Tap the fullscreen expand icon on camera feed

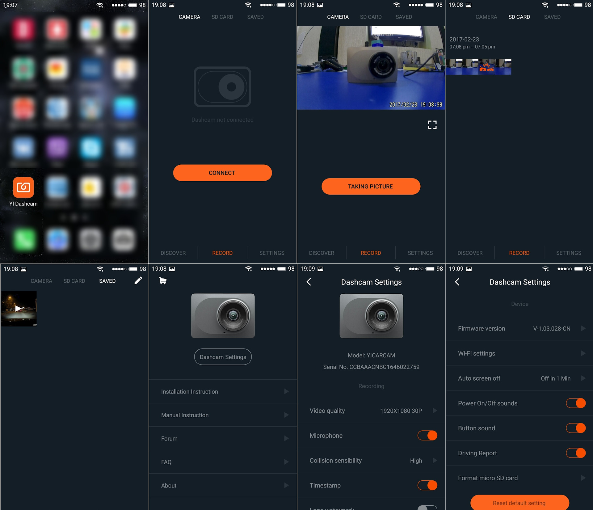[432, 124]
